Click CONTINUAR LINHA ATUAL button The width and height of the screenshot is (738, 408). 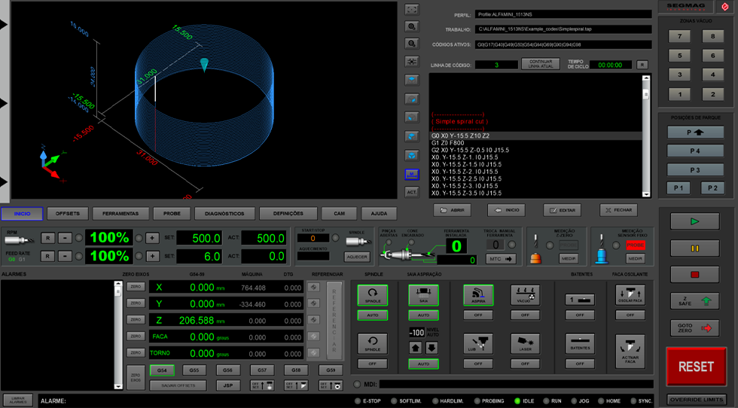coord(541,64)
